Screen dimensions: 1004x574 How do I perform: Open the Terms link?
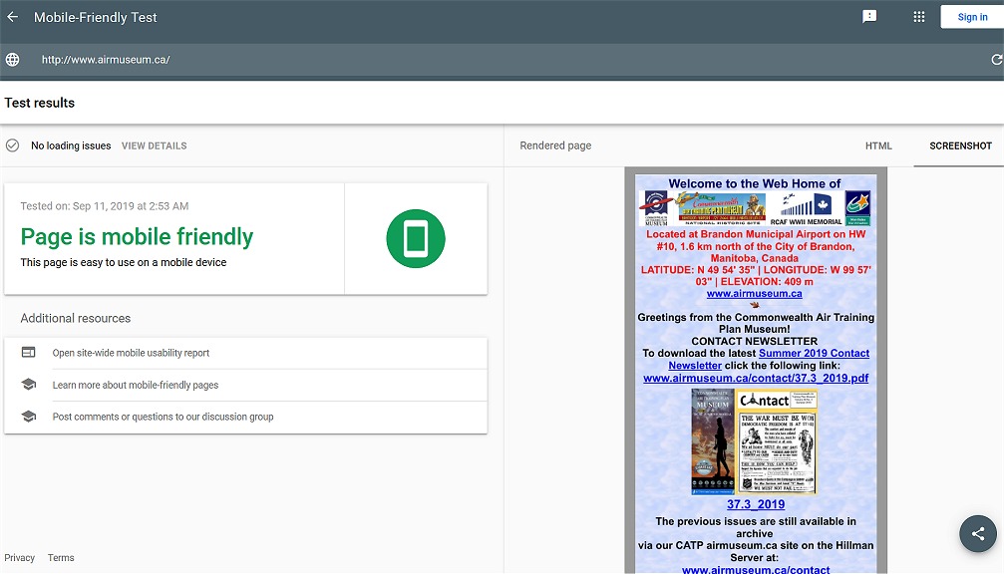61,558
